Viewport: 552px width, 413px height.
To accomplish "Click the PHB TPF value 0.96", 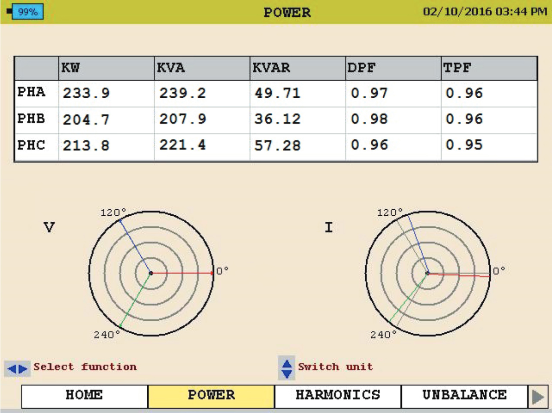I will click(x=464, y=119).
